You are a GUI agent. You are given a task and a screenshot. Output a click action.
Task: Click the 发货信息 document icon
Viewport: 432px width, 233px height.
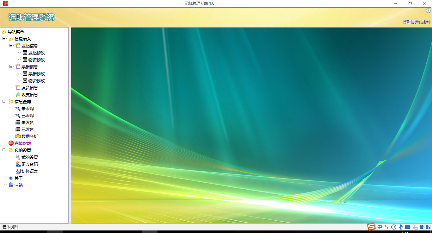click(18, 88)
